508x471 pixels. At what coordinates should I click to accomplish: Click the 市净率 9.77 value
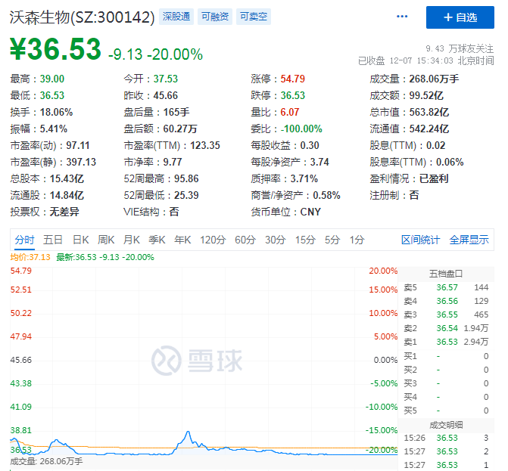tap(173, 162)
